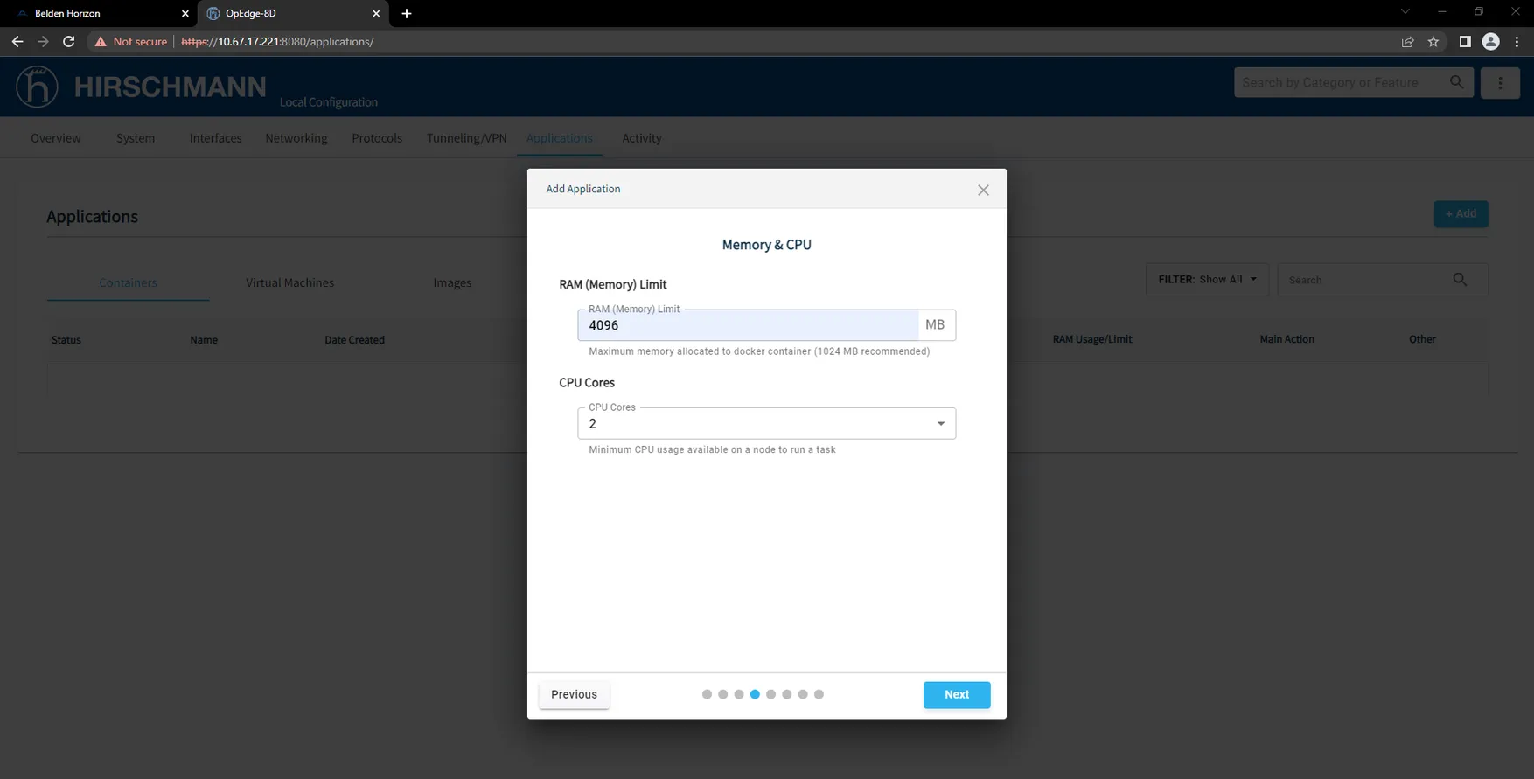Click the Not secure warning icon
The height and width of the screenshot is (779, 1534).
click(x=101, y=41)
